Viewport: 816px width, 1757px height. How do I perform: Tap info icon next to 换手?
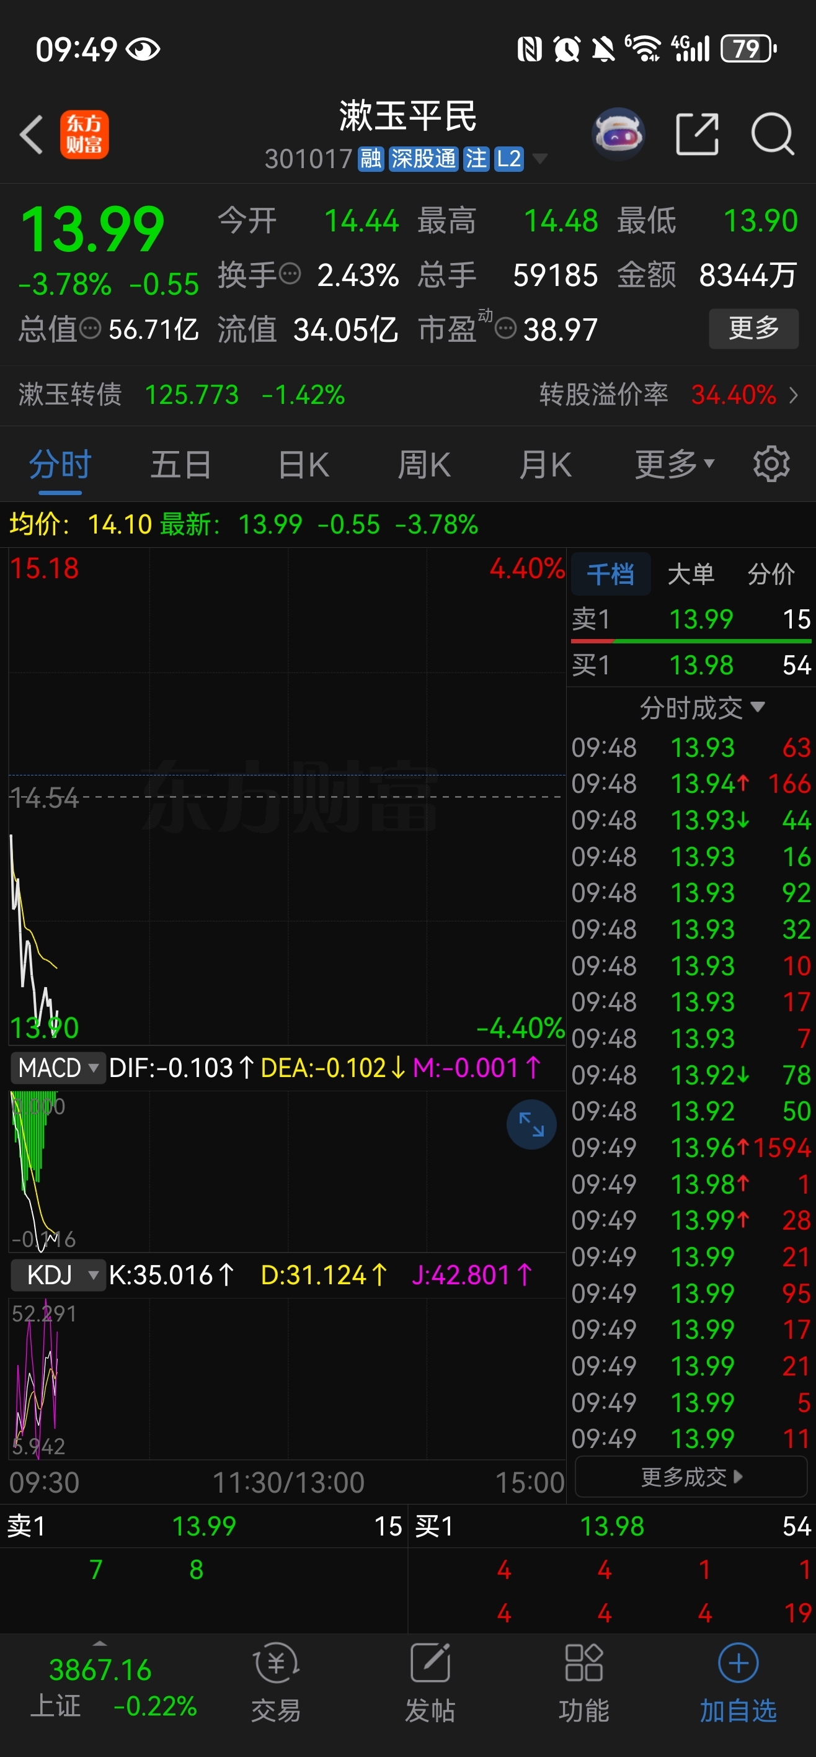pyautogui.click(x=290, y=274)
